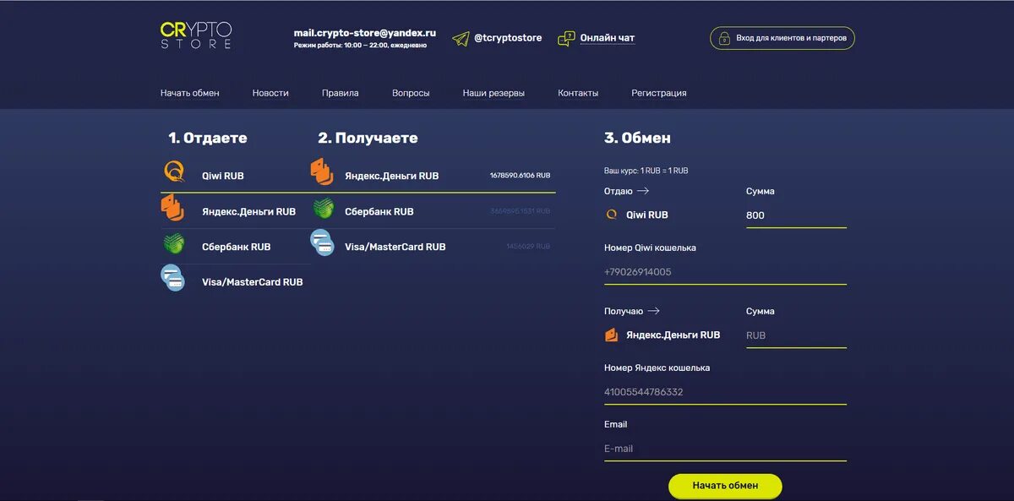The height and width of the screenshot is (501, 1014).
Task: Go to Регистрация page
Action: pos(659,93)
